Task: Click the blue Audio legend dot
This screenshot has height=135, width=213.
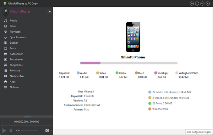Action: pos(78,73)
